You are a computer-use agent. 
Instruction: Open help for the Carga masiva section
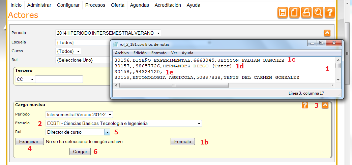click(x=305, y=105)
